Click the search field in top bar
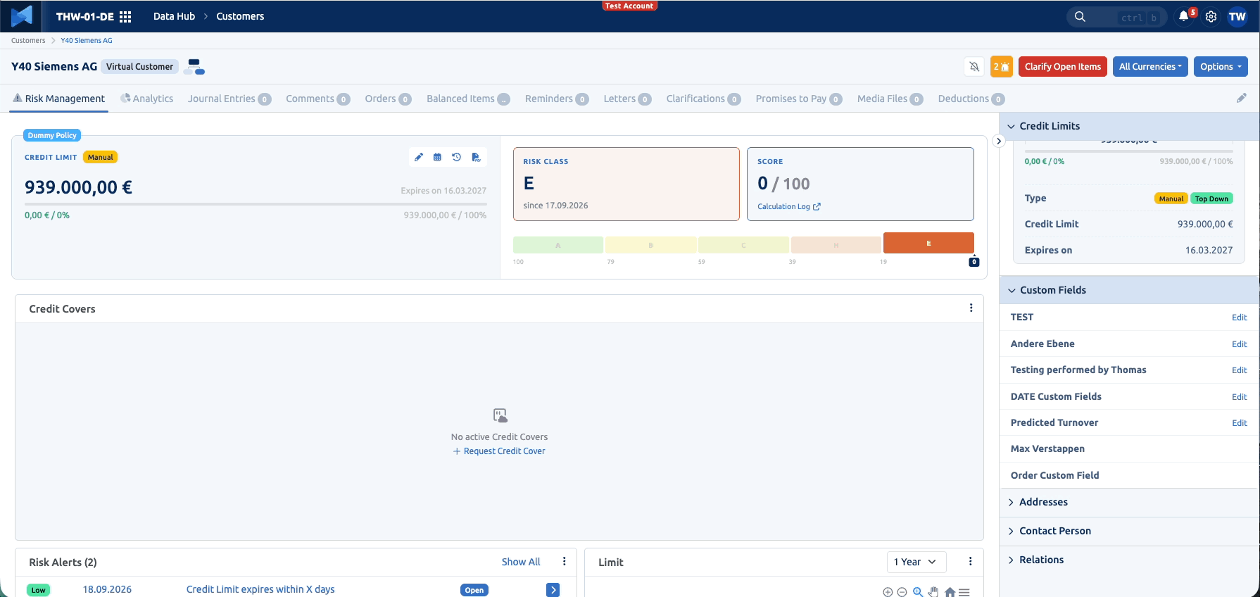 1117,17
